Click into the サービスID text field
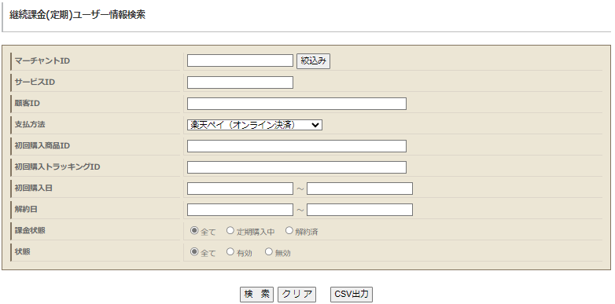The width and height of the screenshot is (615, 304). coord(240,82)
